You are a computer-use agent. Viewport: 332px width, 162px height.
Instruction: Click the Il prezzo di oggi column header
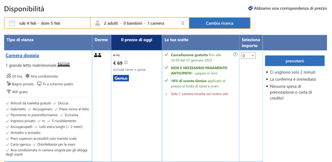click(x=136, y=40)
